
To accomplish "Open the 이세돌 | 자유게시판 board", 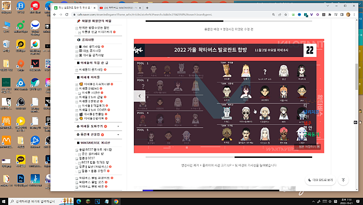I will tap(94, 84).
